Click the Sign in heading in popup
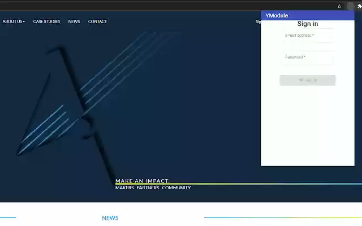This screenshot has height=226, width=362. [x=308, y=24]
